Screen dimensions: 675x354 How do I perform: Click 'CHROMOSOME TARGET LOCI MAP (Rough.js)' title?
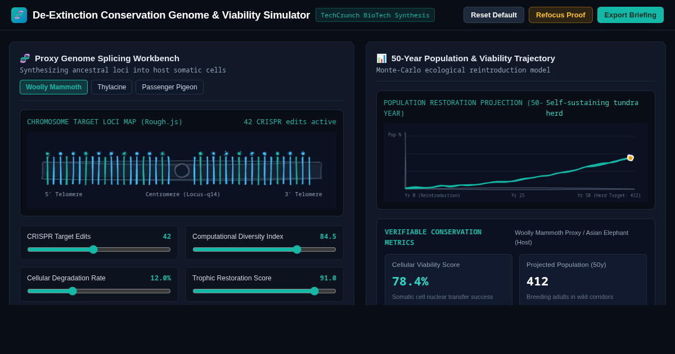(105, 122)
